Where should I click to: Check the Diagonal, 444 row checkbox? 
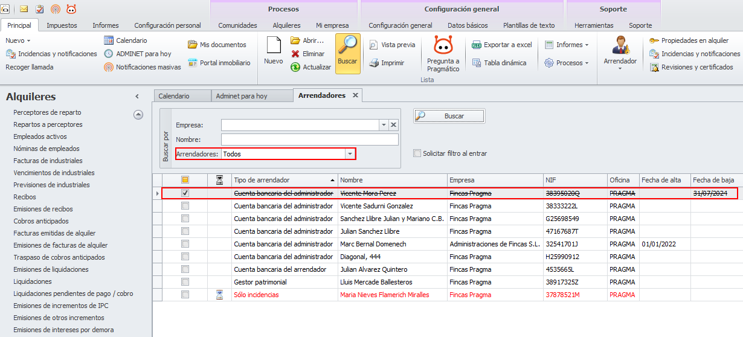pyautogui.click(x=185, y=257)
